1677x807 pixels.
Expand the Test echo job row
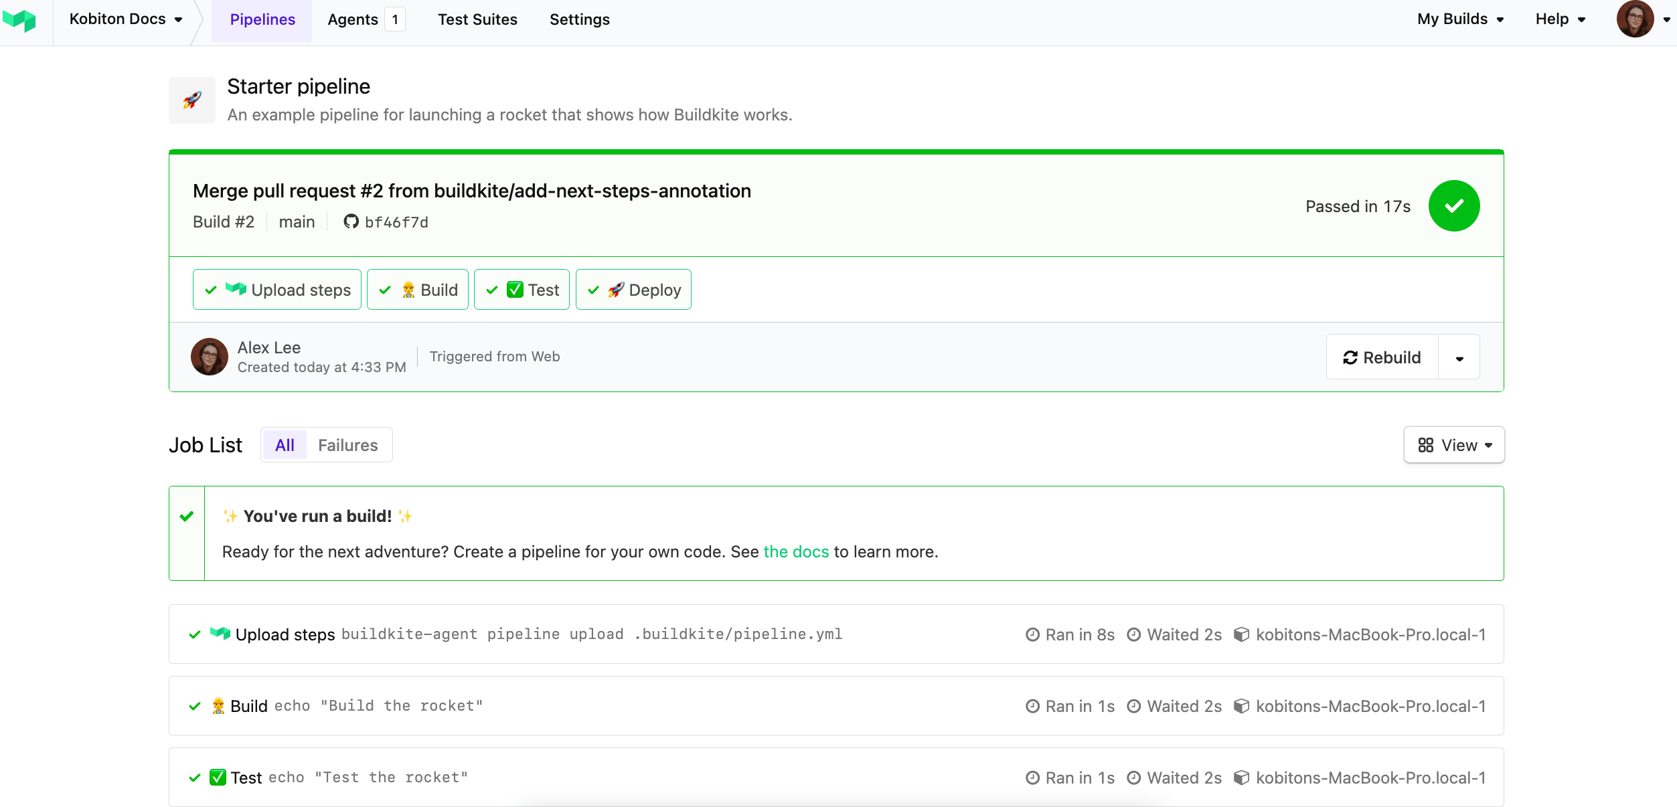(836, 778)
